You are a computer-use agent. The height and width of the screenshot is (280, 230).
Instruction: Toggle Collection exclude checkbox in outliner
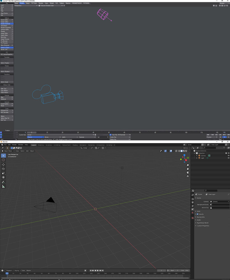[226, 153]
